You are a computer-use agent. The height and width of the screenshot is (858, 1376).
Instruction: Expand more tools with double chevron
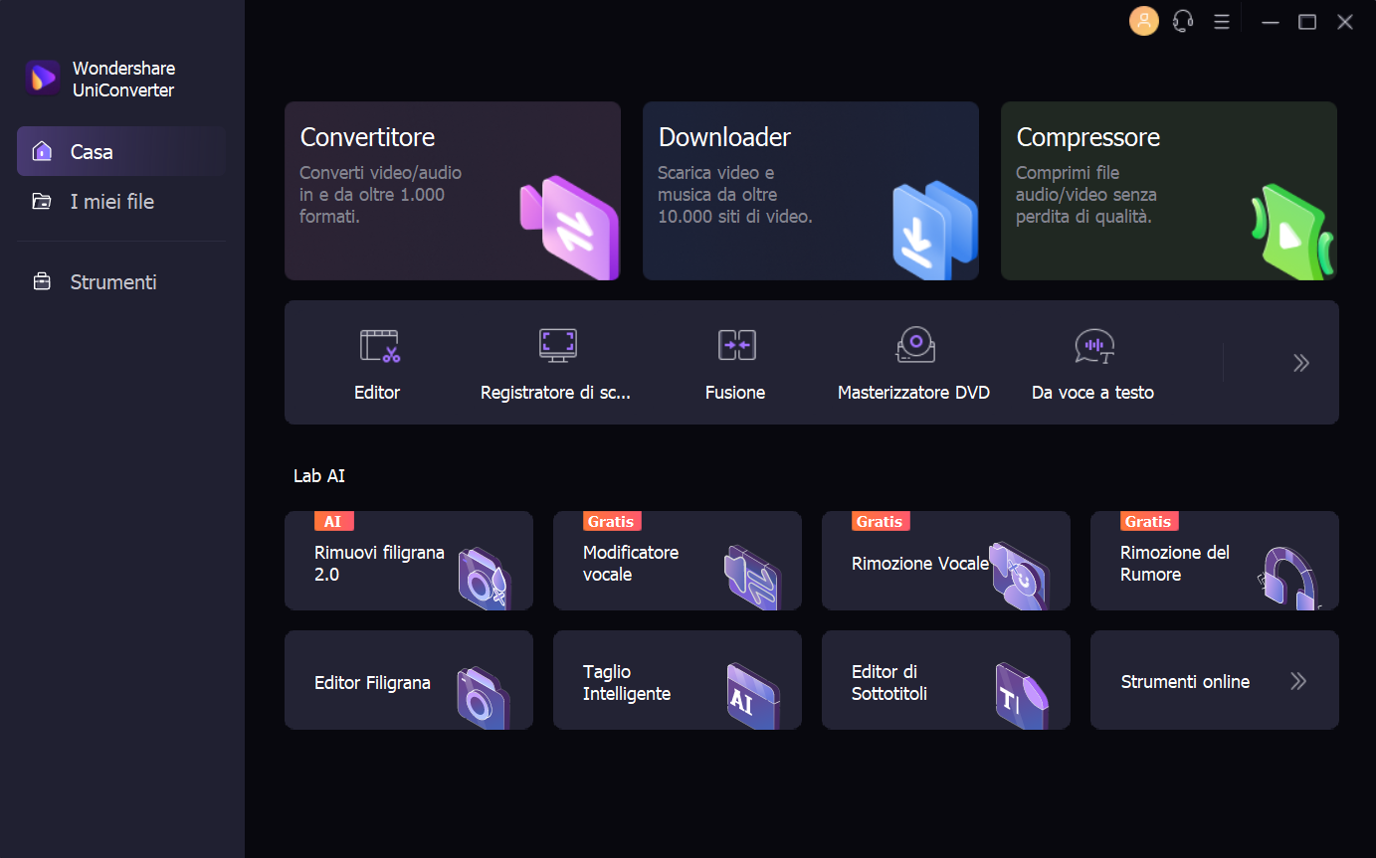coord(1300,363)
